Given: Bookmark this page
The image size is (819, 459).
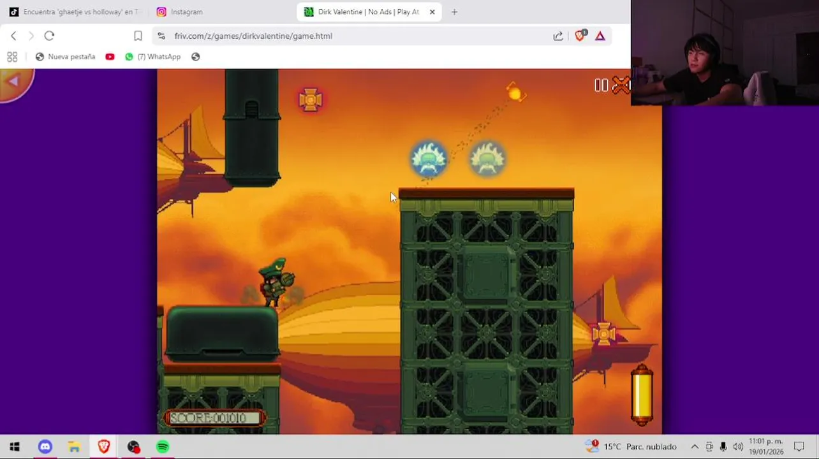Looking at the screenshot, I should point(138,36).
